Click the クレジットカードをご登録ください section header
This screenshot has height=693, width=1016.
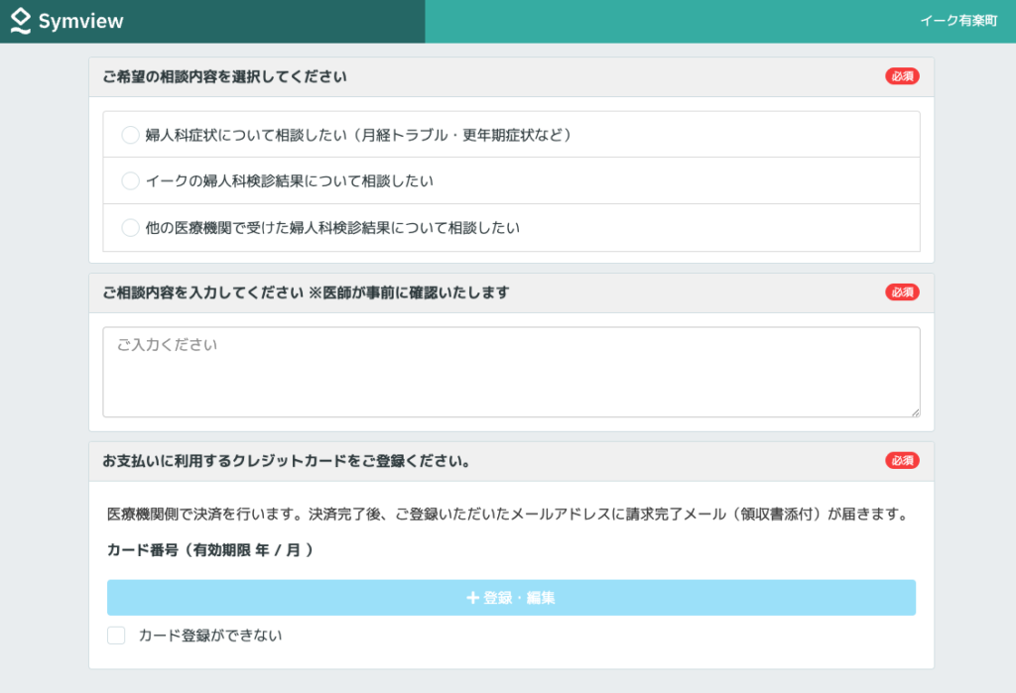click(x=286, y=461)
